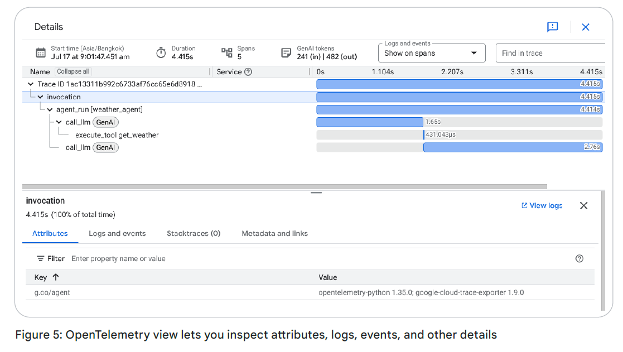The height and width of the screenshot is (352, 623).
Task: Close the invocation span details pane
Action: 583,205
